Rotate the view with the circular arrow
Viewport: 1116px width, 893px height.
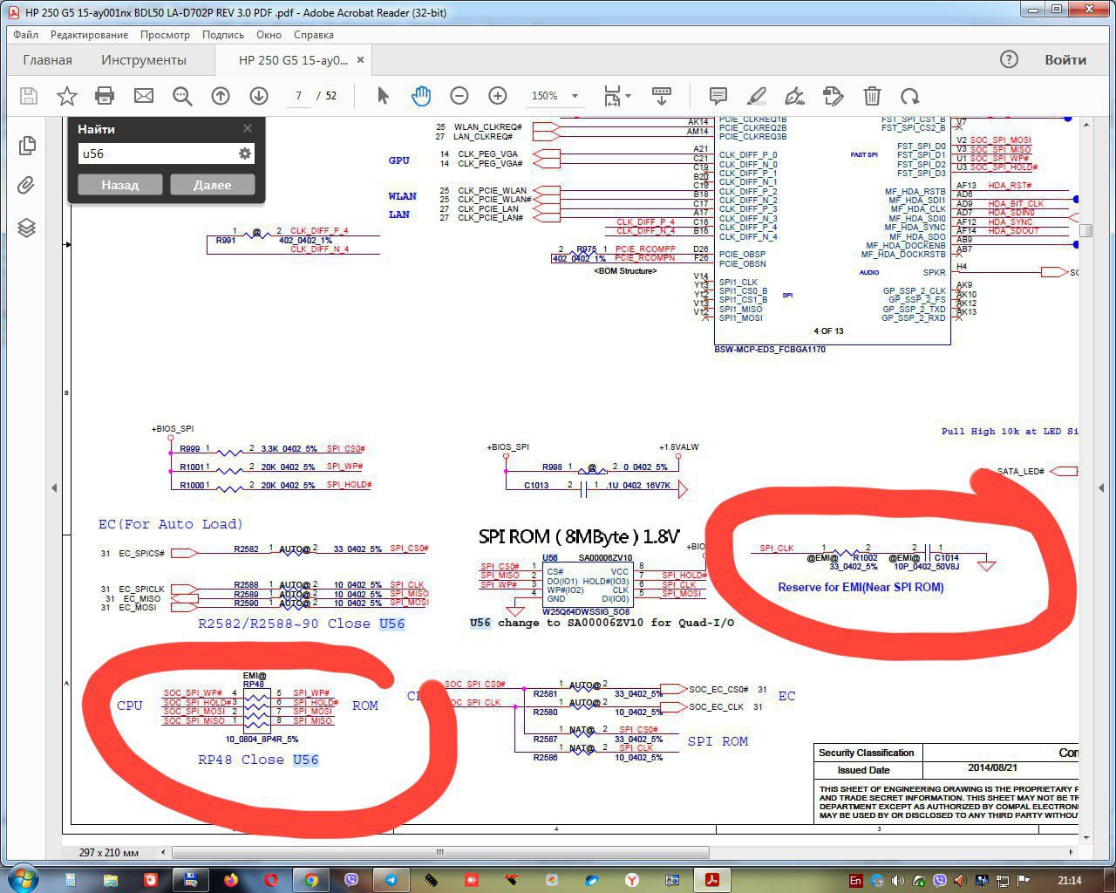click(x=910, y=96)
